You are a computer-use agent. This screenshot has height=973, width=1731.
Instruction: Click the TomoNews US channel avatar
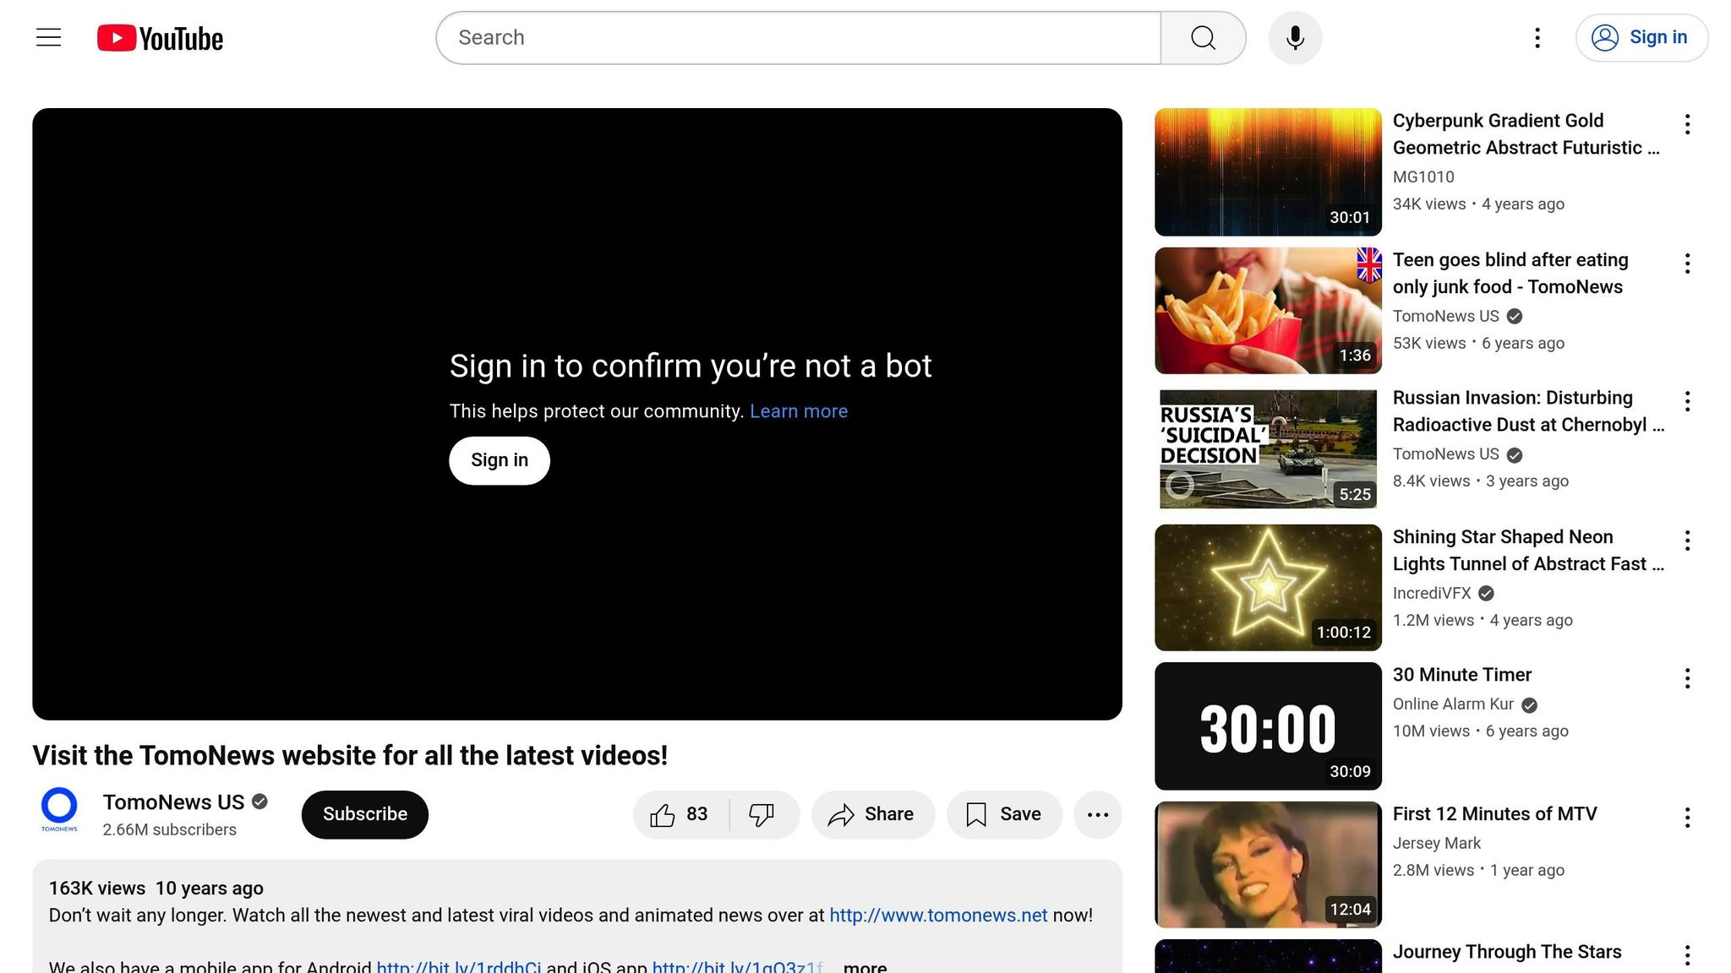click(x=59, y=810)
